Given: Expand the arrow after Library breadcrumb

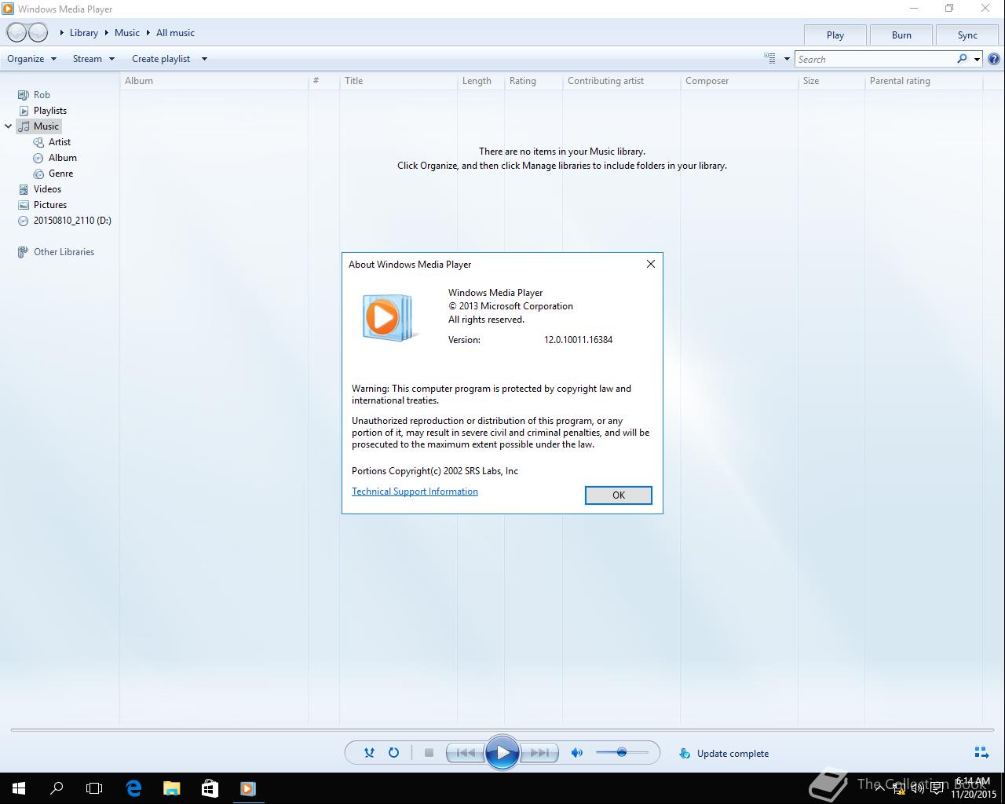Looking at the screenshot, I should 106,33.
